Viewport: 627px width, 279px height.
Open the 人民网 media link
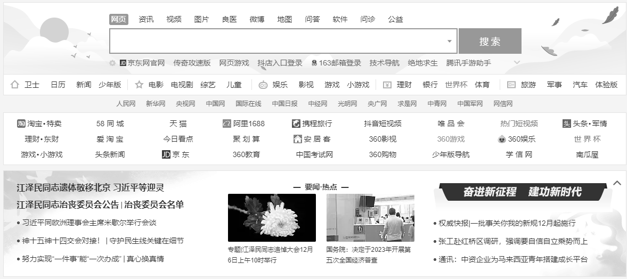[126, 104]
